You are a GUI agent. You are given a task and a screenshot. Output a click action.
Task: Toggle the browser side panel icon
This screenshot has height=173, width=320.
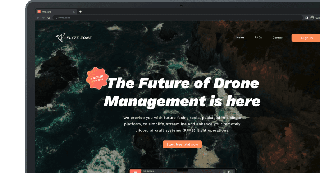click(307, 18)
